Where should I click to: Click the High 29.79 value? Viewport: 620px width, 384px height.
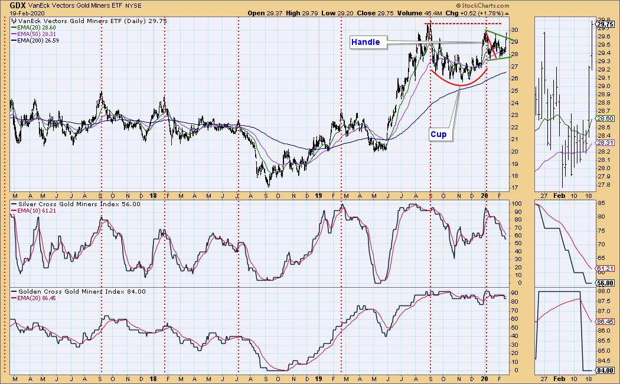[302, 13]
